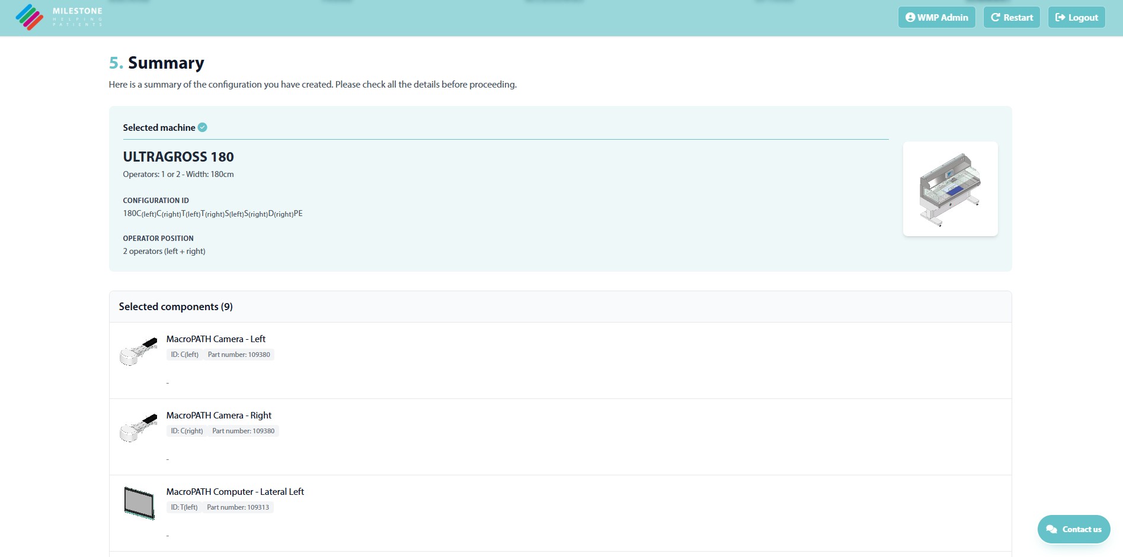1123x557 pixels.
Task: Click the 'CONFIGURATION ID' label
Action: (156, 201)
